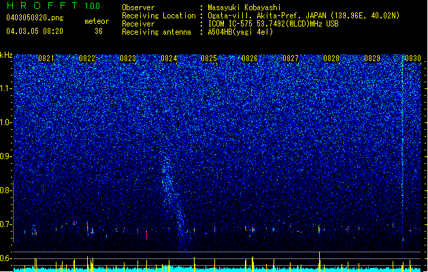428x272 pixels.
Task: Select the filename 0403050820.png
Action: (x=35, y=18)
